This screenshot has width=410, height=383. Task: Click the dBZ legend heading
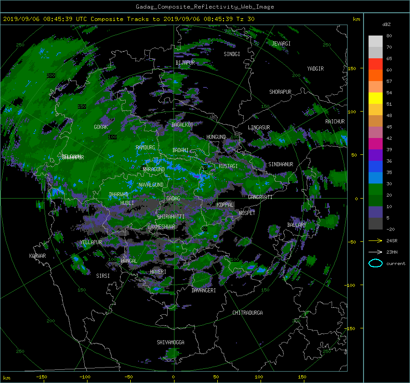[386, 25]
